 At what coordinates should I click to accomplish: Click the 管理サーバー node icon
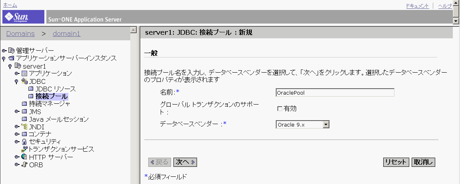pyautogui.click(x=12, y=50)
